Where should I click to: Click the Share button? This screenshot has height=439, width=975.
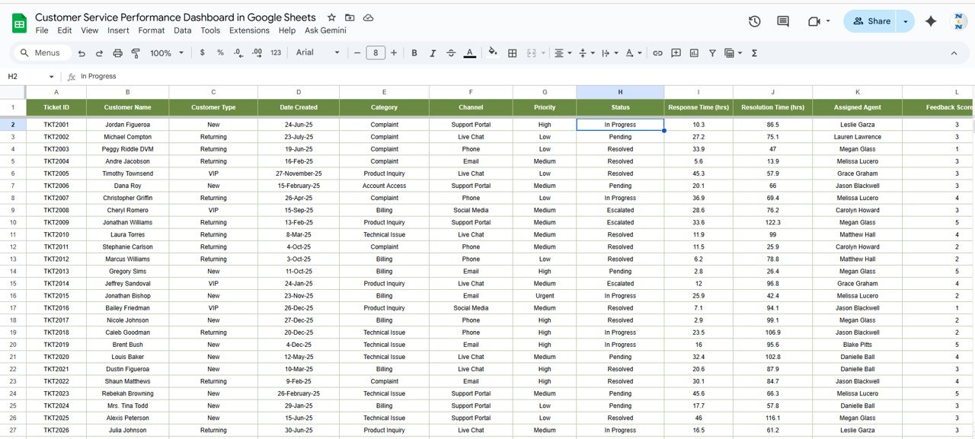coord(871,21)
